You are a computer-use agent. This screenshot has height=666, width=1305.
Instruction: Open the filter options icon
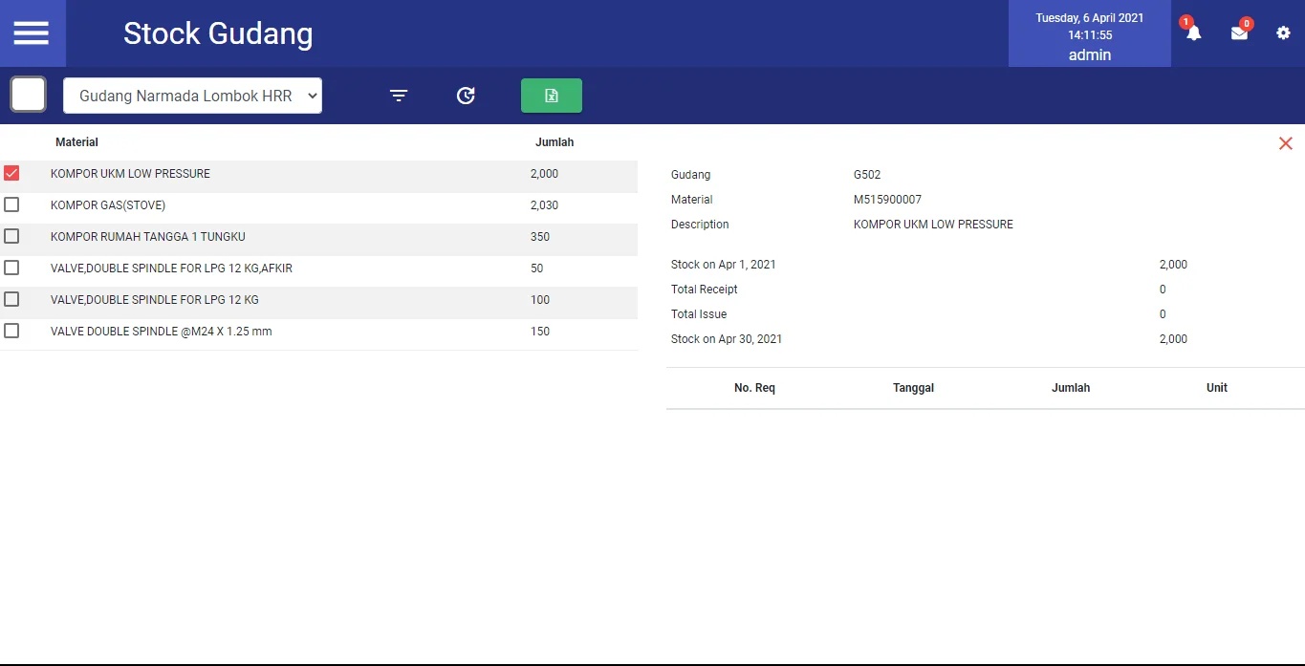point(399,96)
